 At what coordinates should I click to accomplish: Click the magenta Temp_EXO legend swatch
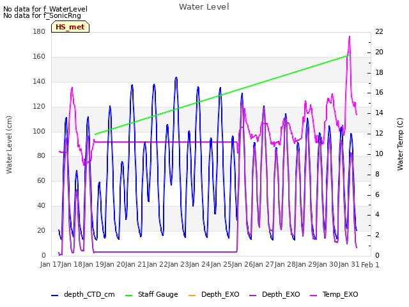313,295
